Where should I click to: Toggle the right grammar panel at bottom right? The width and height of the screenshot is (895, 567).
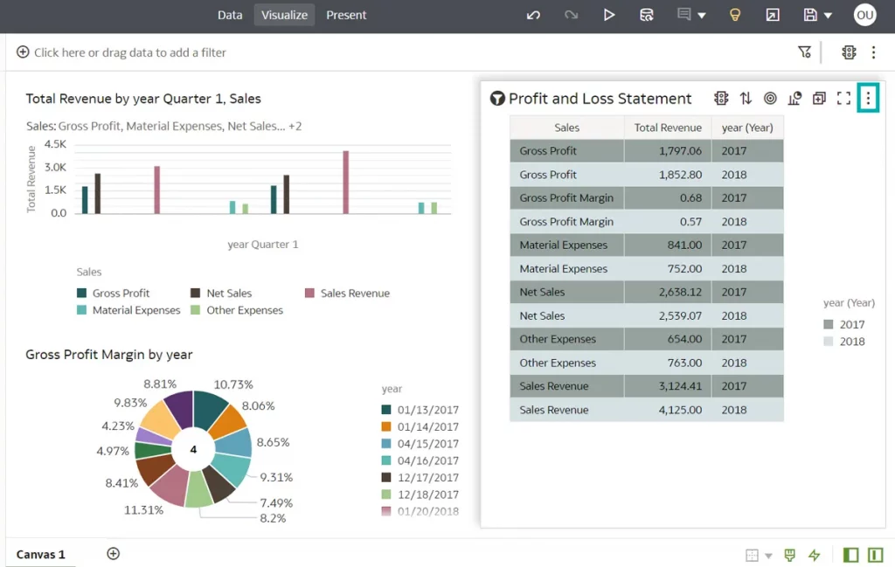(875, 555)
